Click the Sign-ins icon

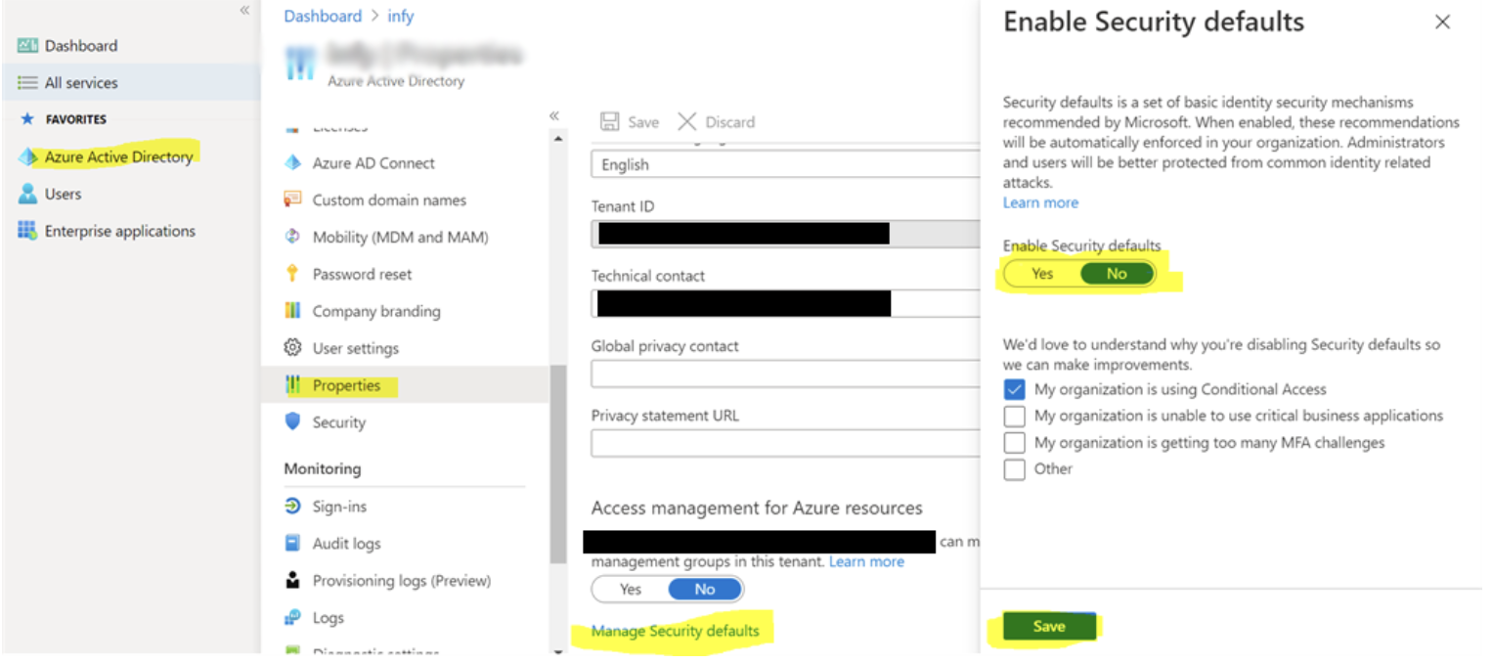292,507
